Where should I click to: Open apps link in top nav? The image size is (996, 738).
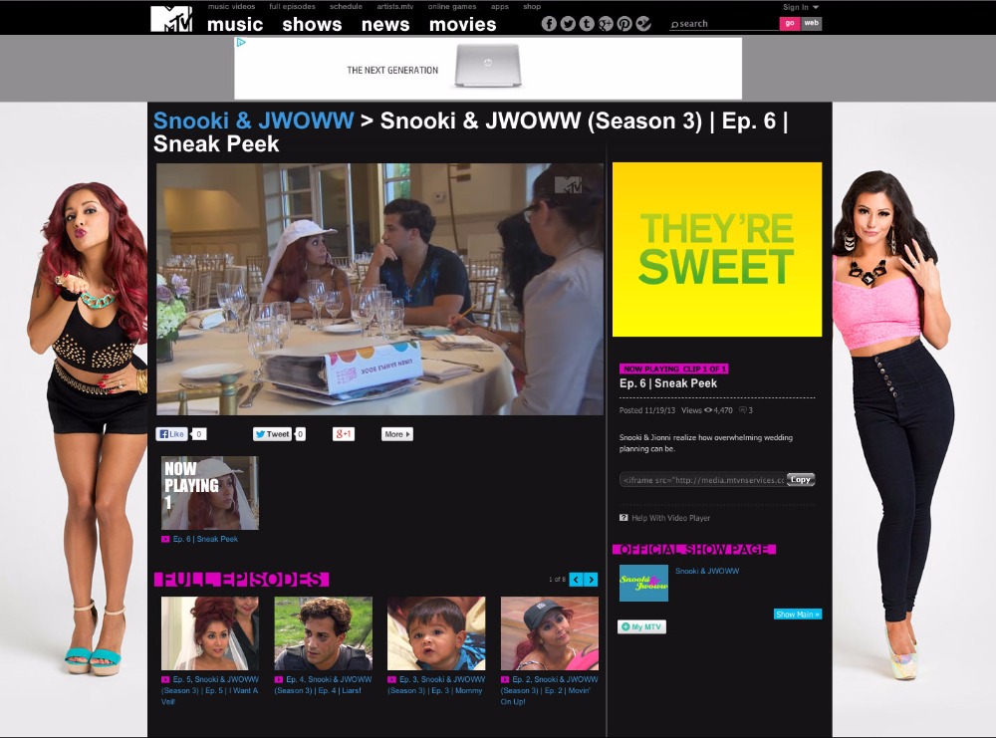(500, 6)
